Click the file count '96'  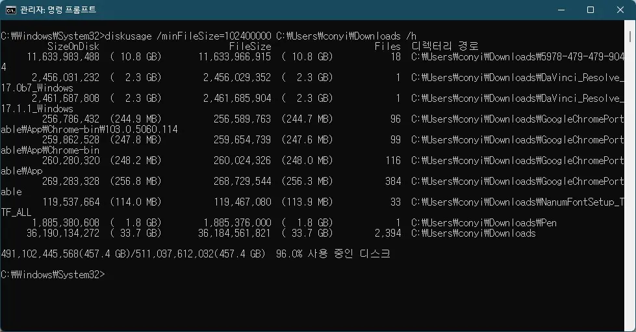(x=396, y=119)
